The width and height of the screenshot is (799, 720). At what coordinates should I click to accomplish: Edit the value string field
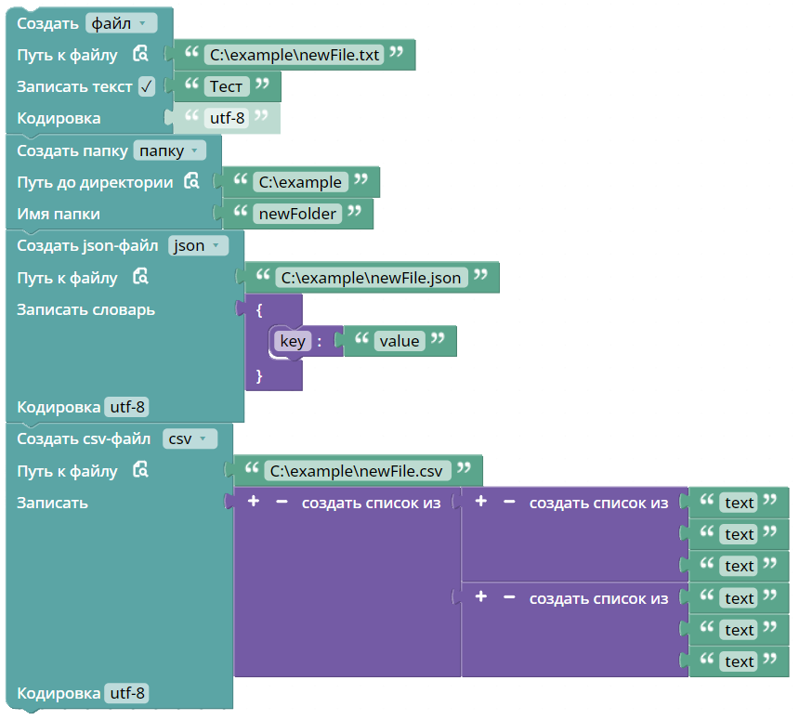[x=399, y=341]
